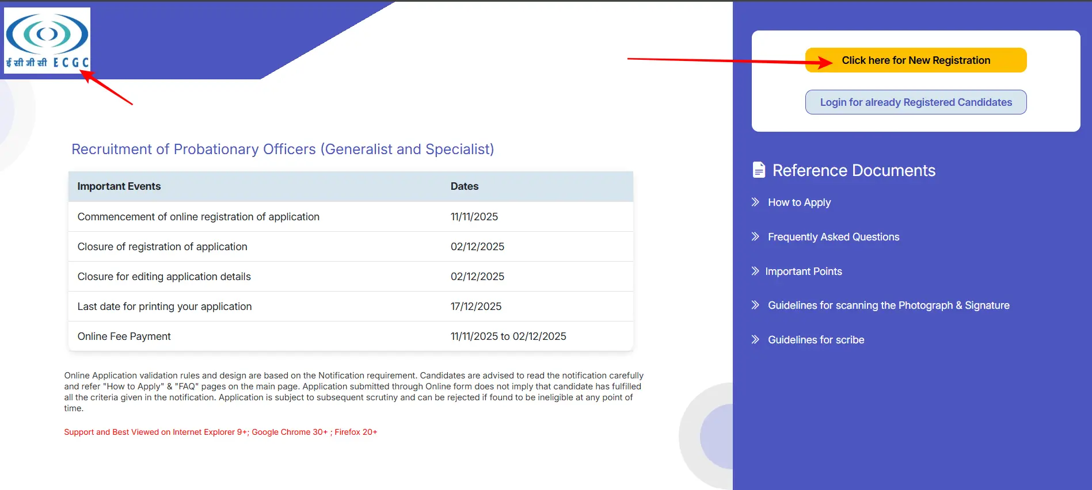Click the chevron icon beside Frequently Asked Questions
Image resolution: width=1092 pixels, height=490 pixels.
[755, 237]
